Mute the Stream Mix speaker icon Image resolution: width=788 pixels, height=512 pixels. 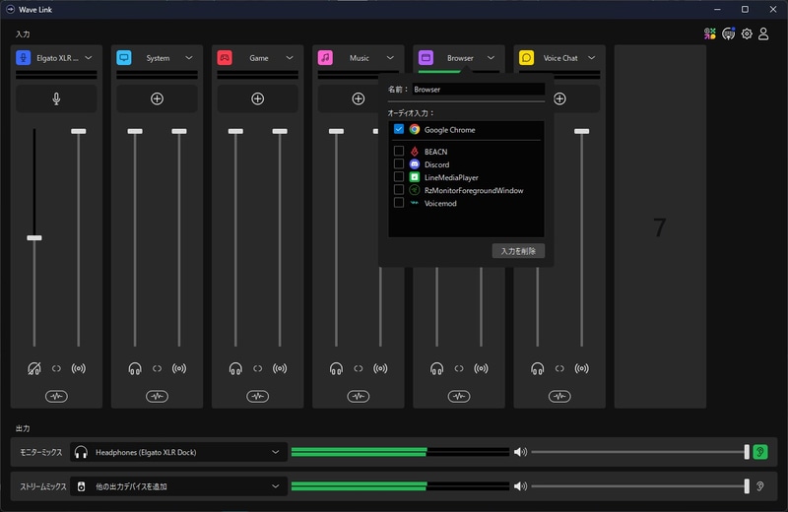(x=520, y=486)
